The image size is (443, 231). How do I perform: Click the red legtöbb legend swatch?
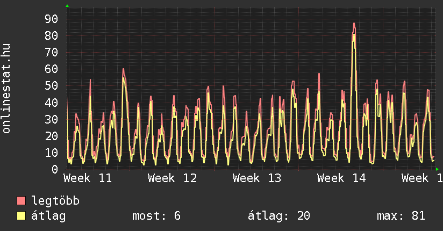tap(22, 201)
